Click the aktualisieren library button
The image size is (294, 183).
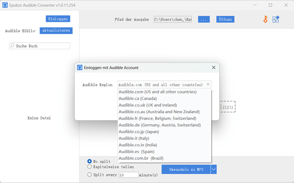[x=56, y=30]
